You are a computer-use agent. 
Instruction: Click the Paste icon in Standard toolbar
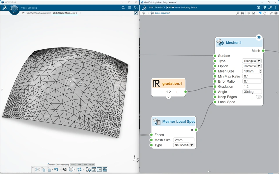click(49, 169)
